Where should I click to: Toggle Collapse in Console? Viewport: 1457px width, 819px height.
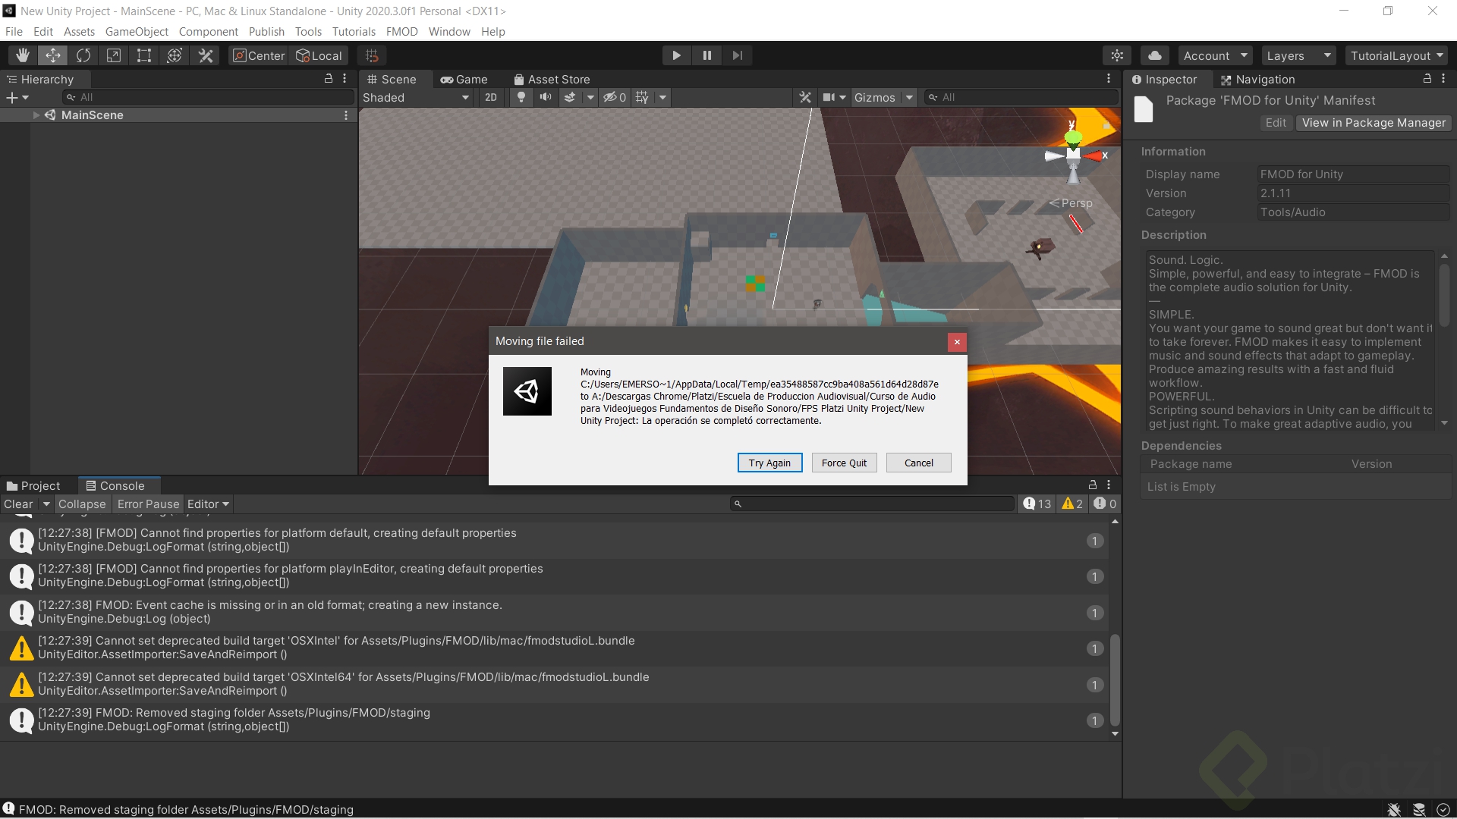pyautogui.click(x=82, y=504)
